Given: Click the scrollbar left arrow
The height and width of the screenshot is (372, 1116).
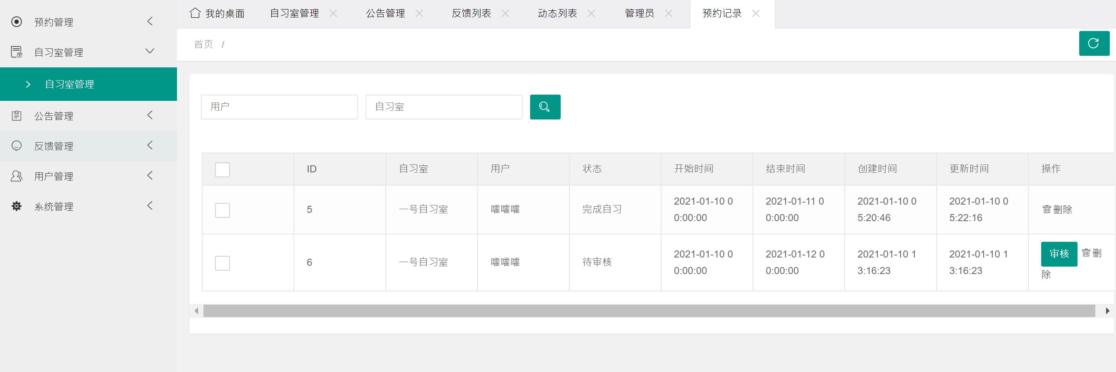Looking at the screenshot, I should pos(197,310).
